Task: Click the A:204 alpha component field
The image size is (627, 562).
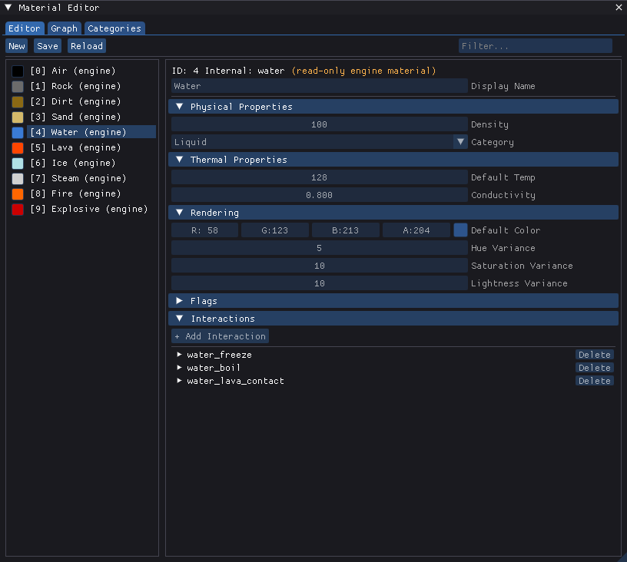Action: [x=416, y=230]
